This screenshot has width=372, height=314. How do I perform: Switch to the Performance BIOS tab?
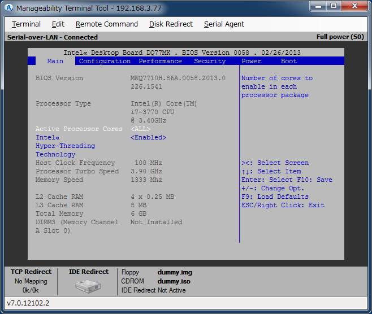coord(160,61)
